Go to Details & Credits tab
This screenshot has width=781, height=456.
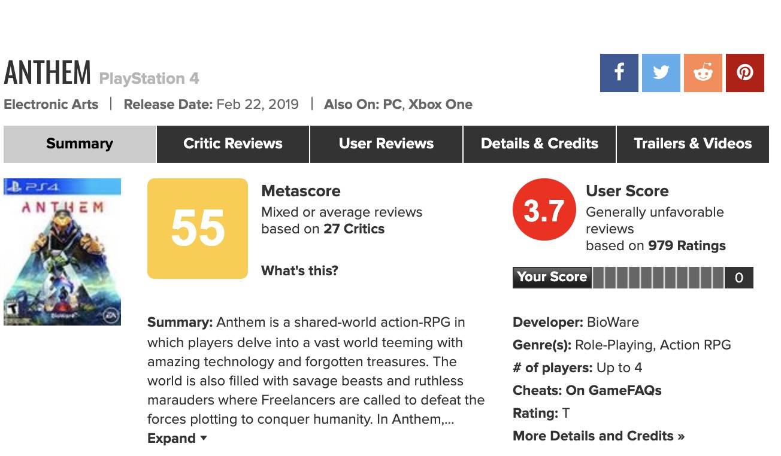(540, 144)
